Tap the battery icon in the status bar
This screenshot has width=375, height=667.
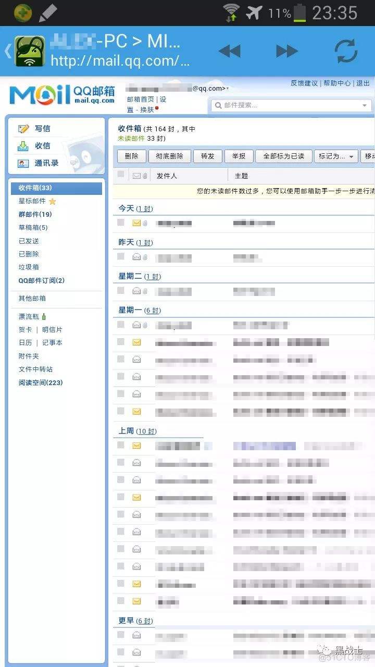[x=299, y=13]
